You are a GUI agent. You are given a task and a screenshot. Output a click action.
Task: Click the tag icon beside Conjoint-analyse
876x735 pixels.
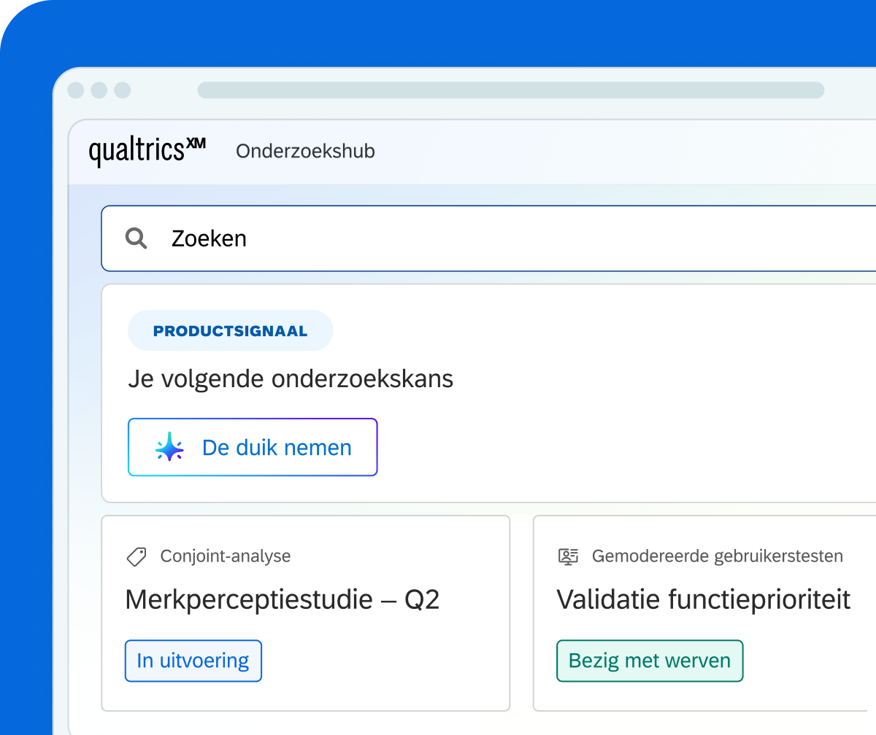click(137, 556)
